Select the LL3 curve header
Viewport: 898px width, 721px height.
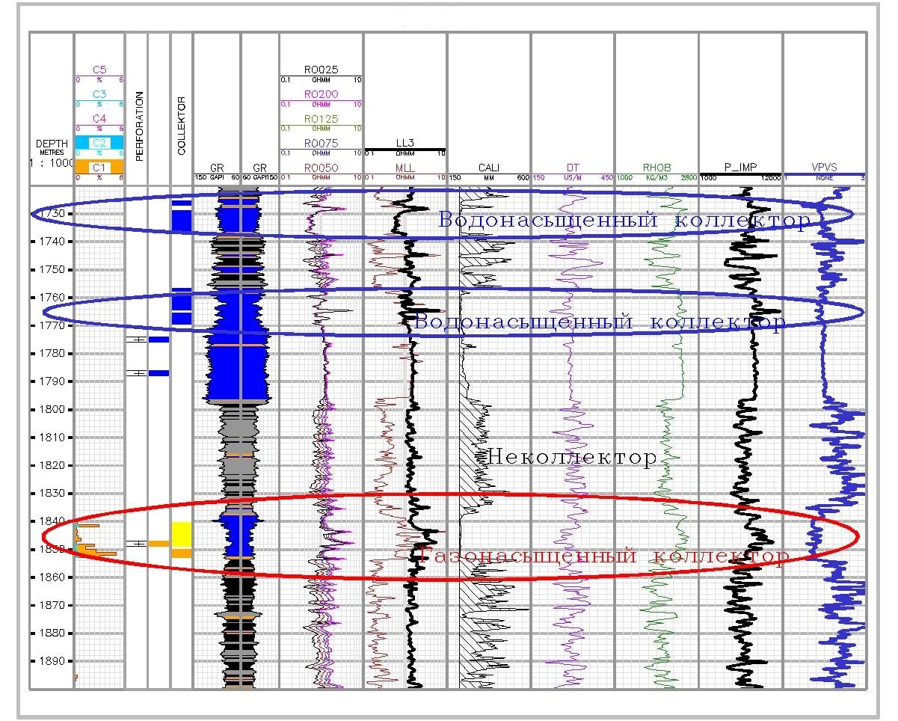pyautogui.click(x=405, y=142)
